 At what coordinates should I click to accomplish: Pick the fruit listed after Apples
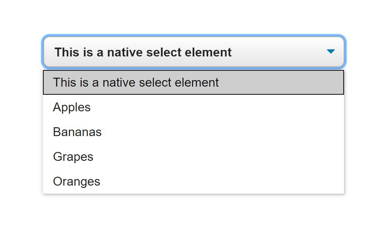(x=193, y=131)
